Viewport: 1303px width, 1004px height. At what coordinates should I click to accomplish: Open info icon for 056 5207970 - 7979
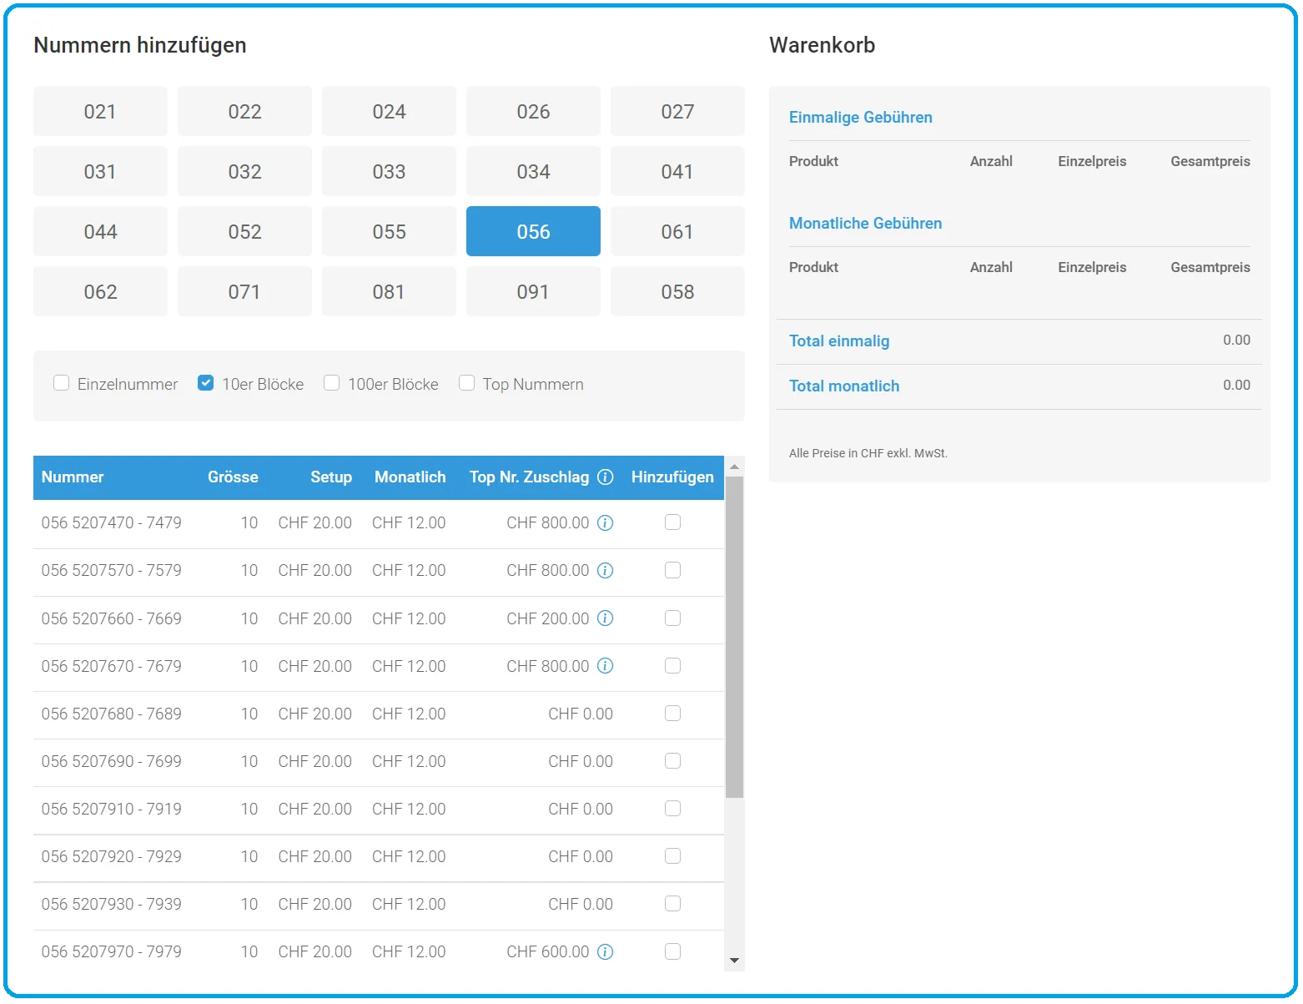tap(606, 951)
